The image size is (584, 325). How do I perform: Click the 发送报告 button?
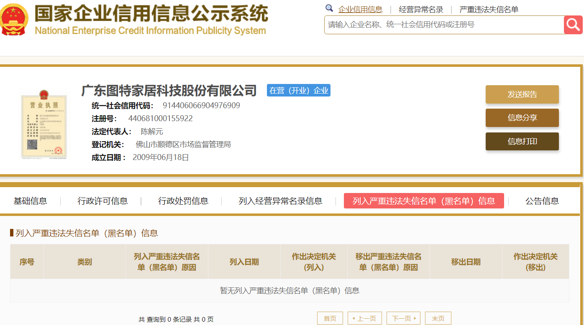522,94
